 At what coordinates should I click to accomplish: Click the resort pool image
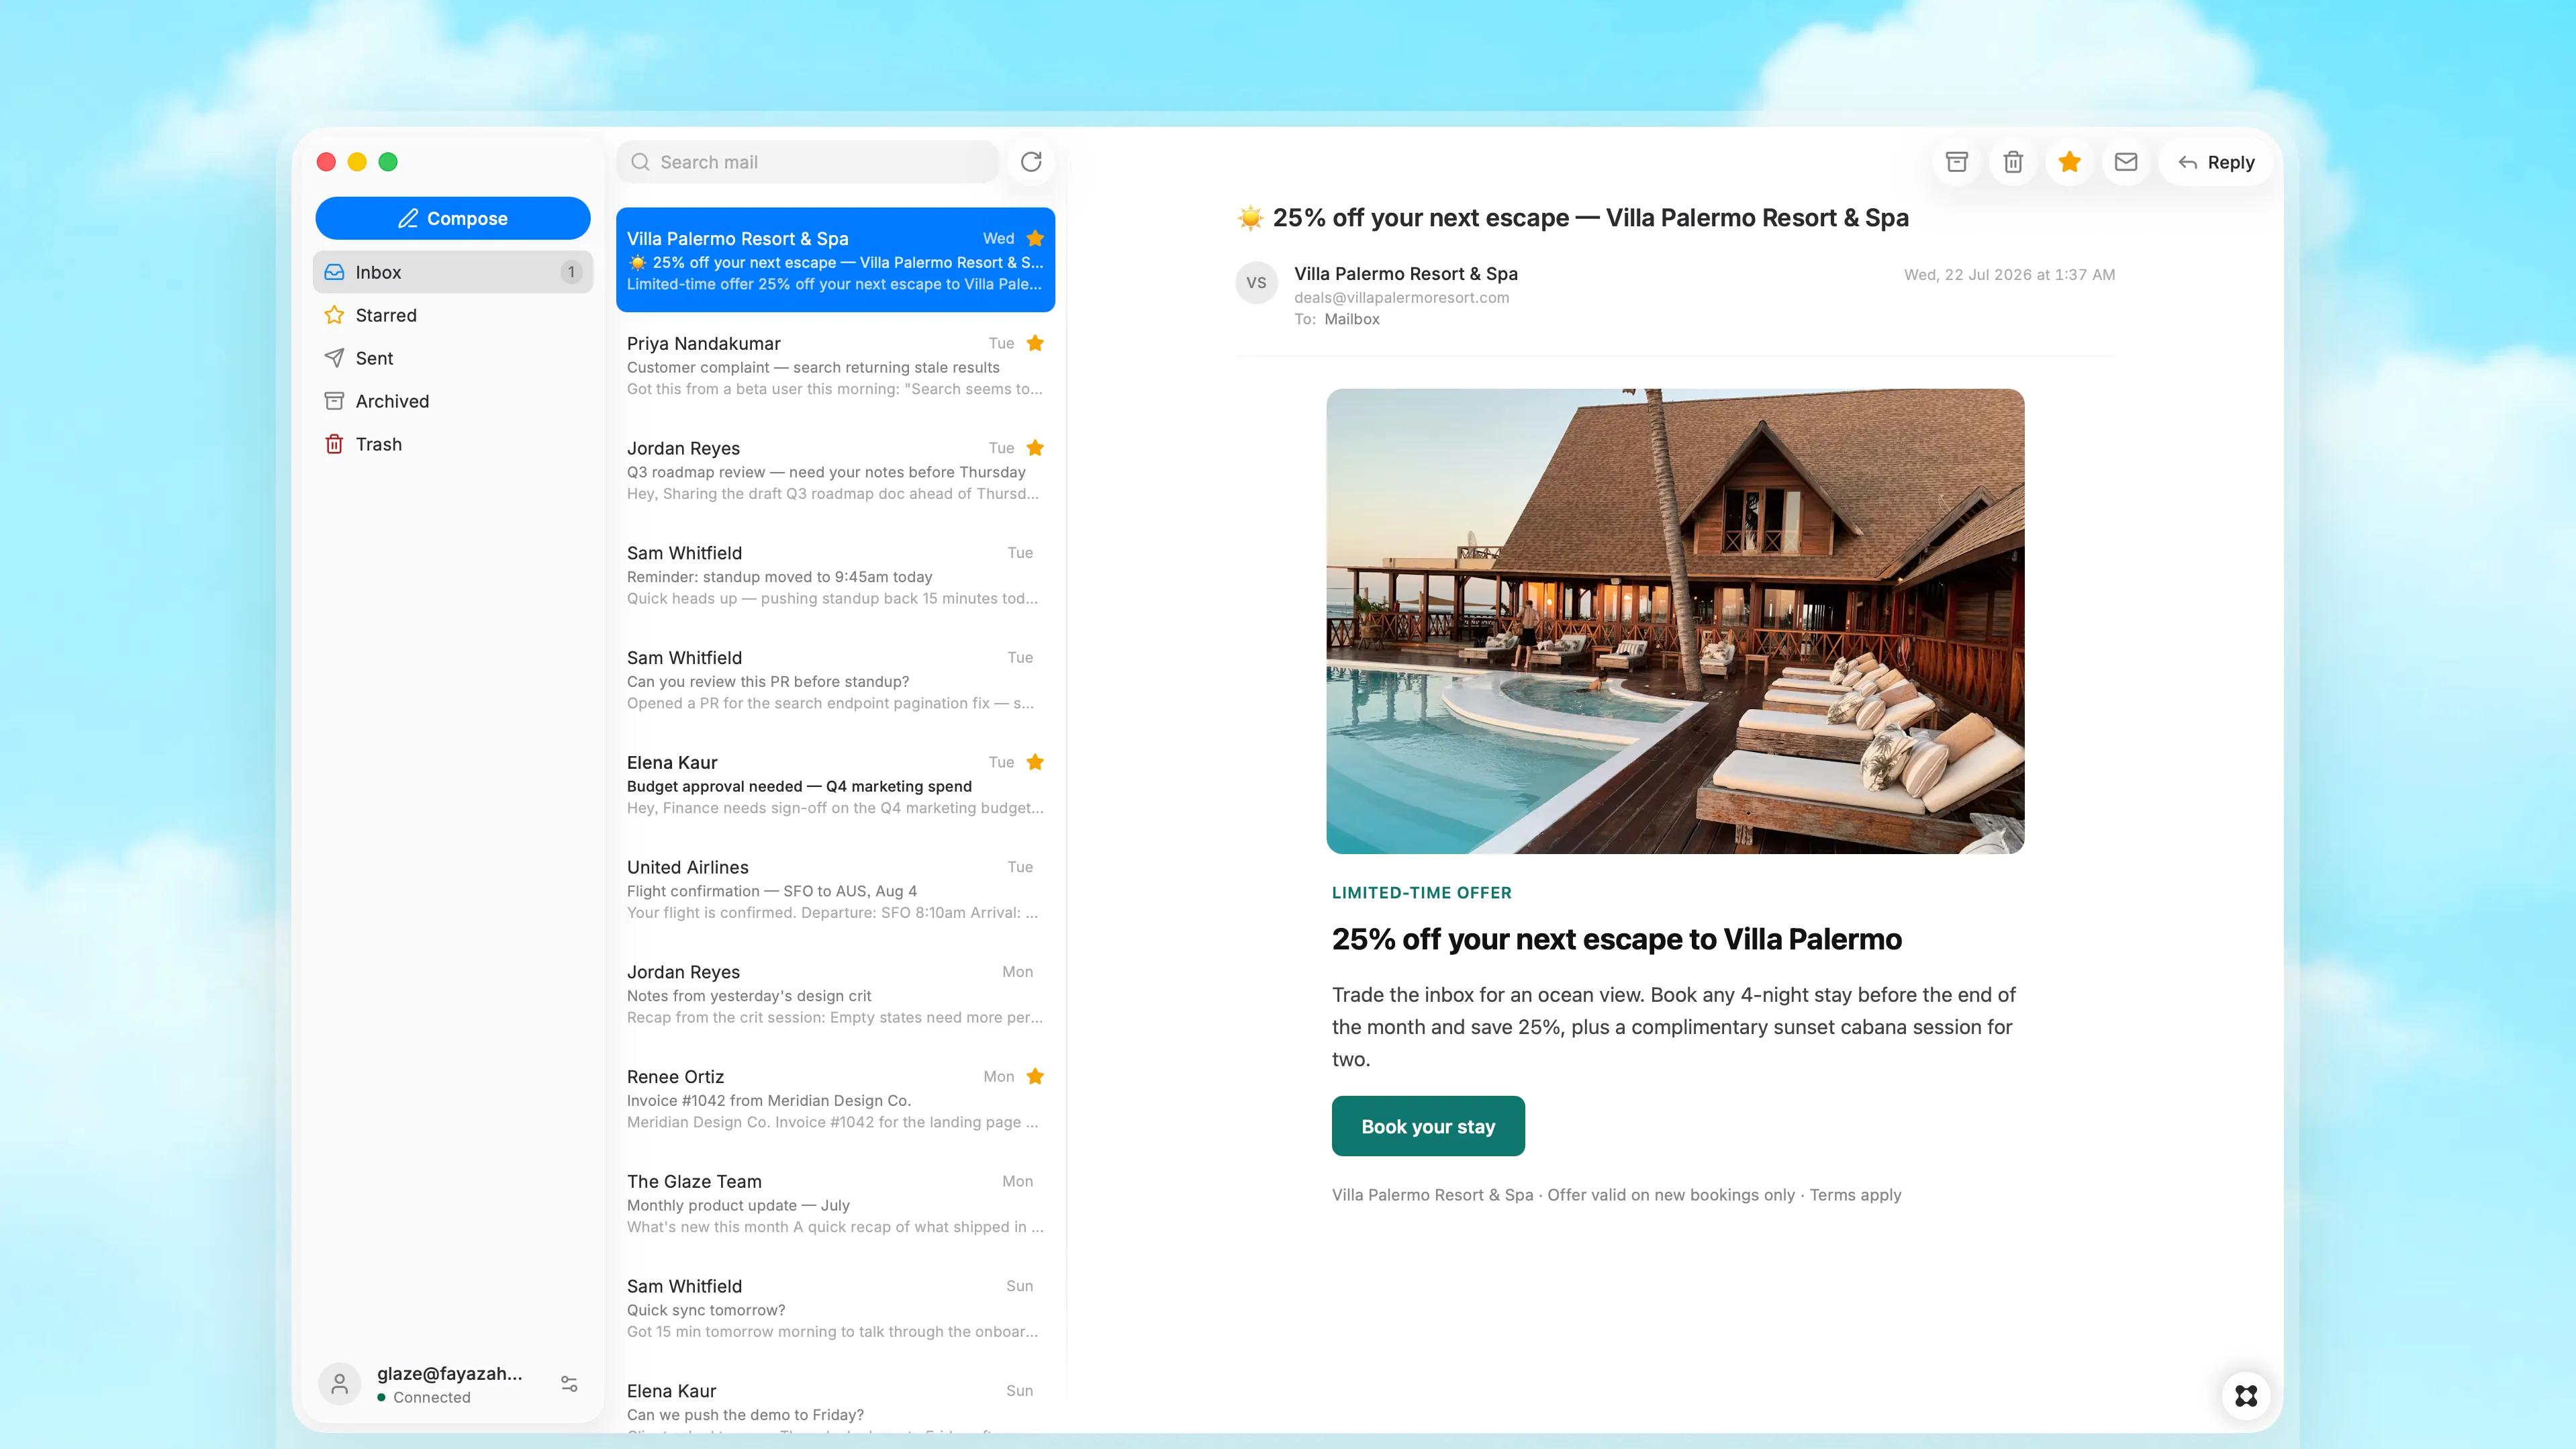(x=1675, y=621)
